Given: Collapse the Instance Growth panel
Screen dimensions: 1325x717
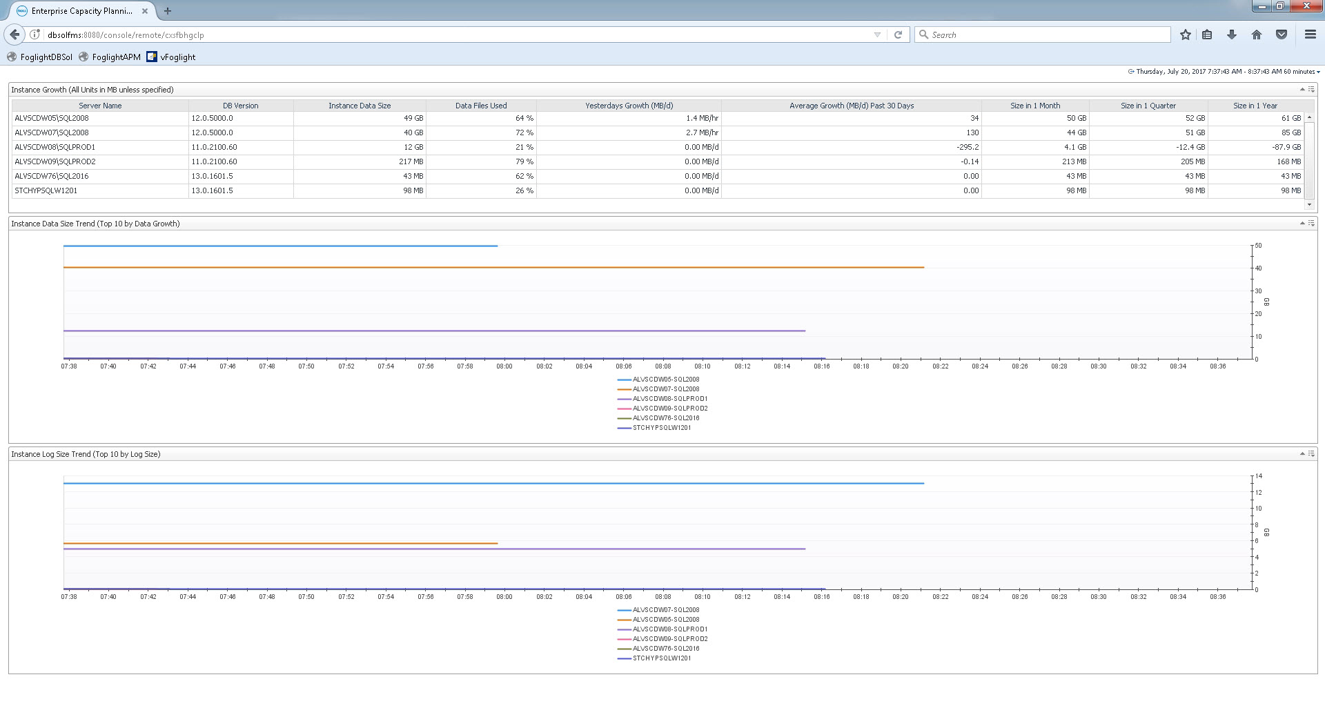Looking at the screenshot, I should coord(1302,89).
